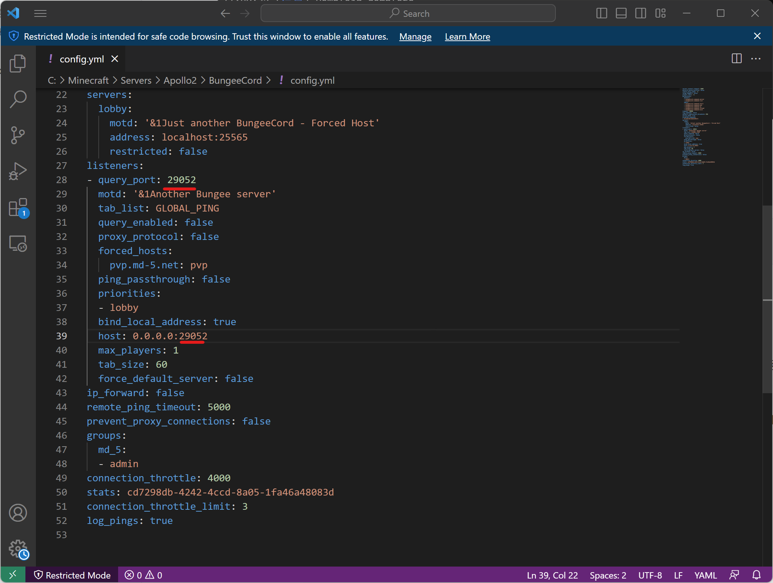This screenshot has height=583, width=773.
Task: Click the max_players value 1
Action: (176, 350)
